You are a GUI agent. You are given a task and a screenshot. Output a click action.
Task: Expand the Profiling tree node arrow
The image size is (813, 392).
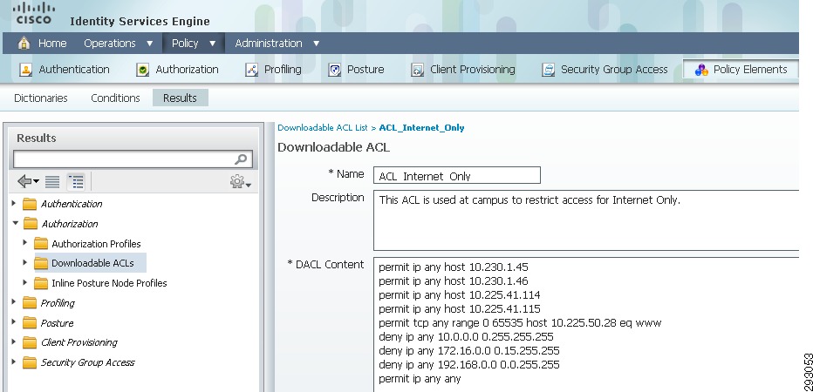pos(14,302)
